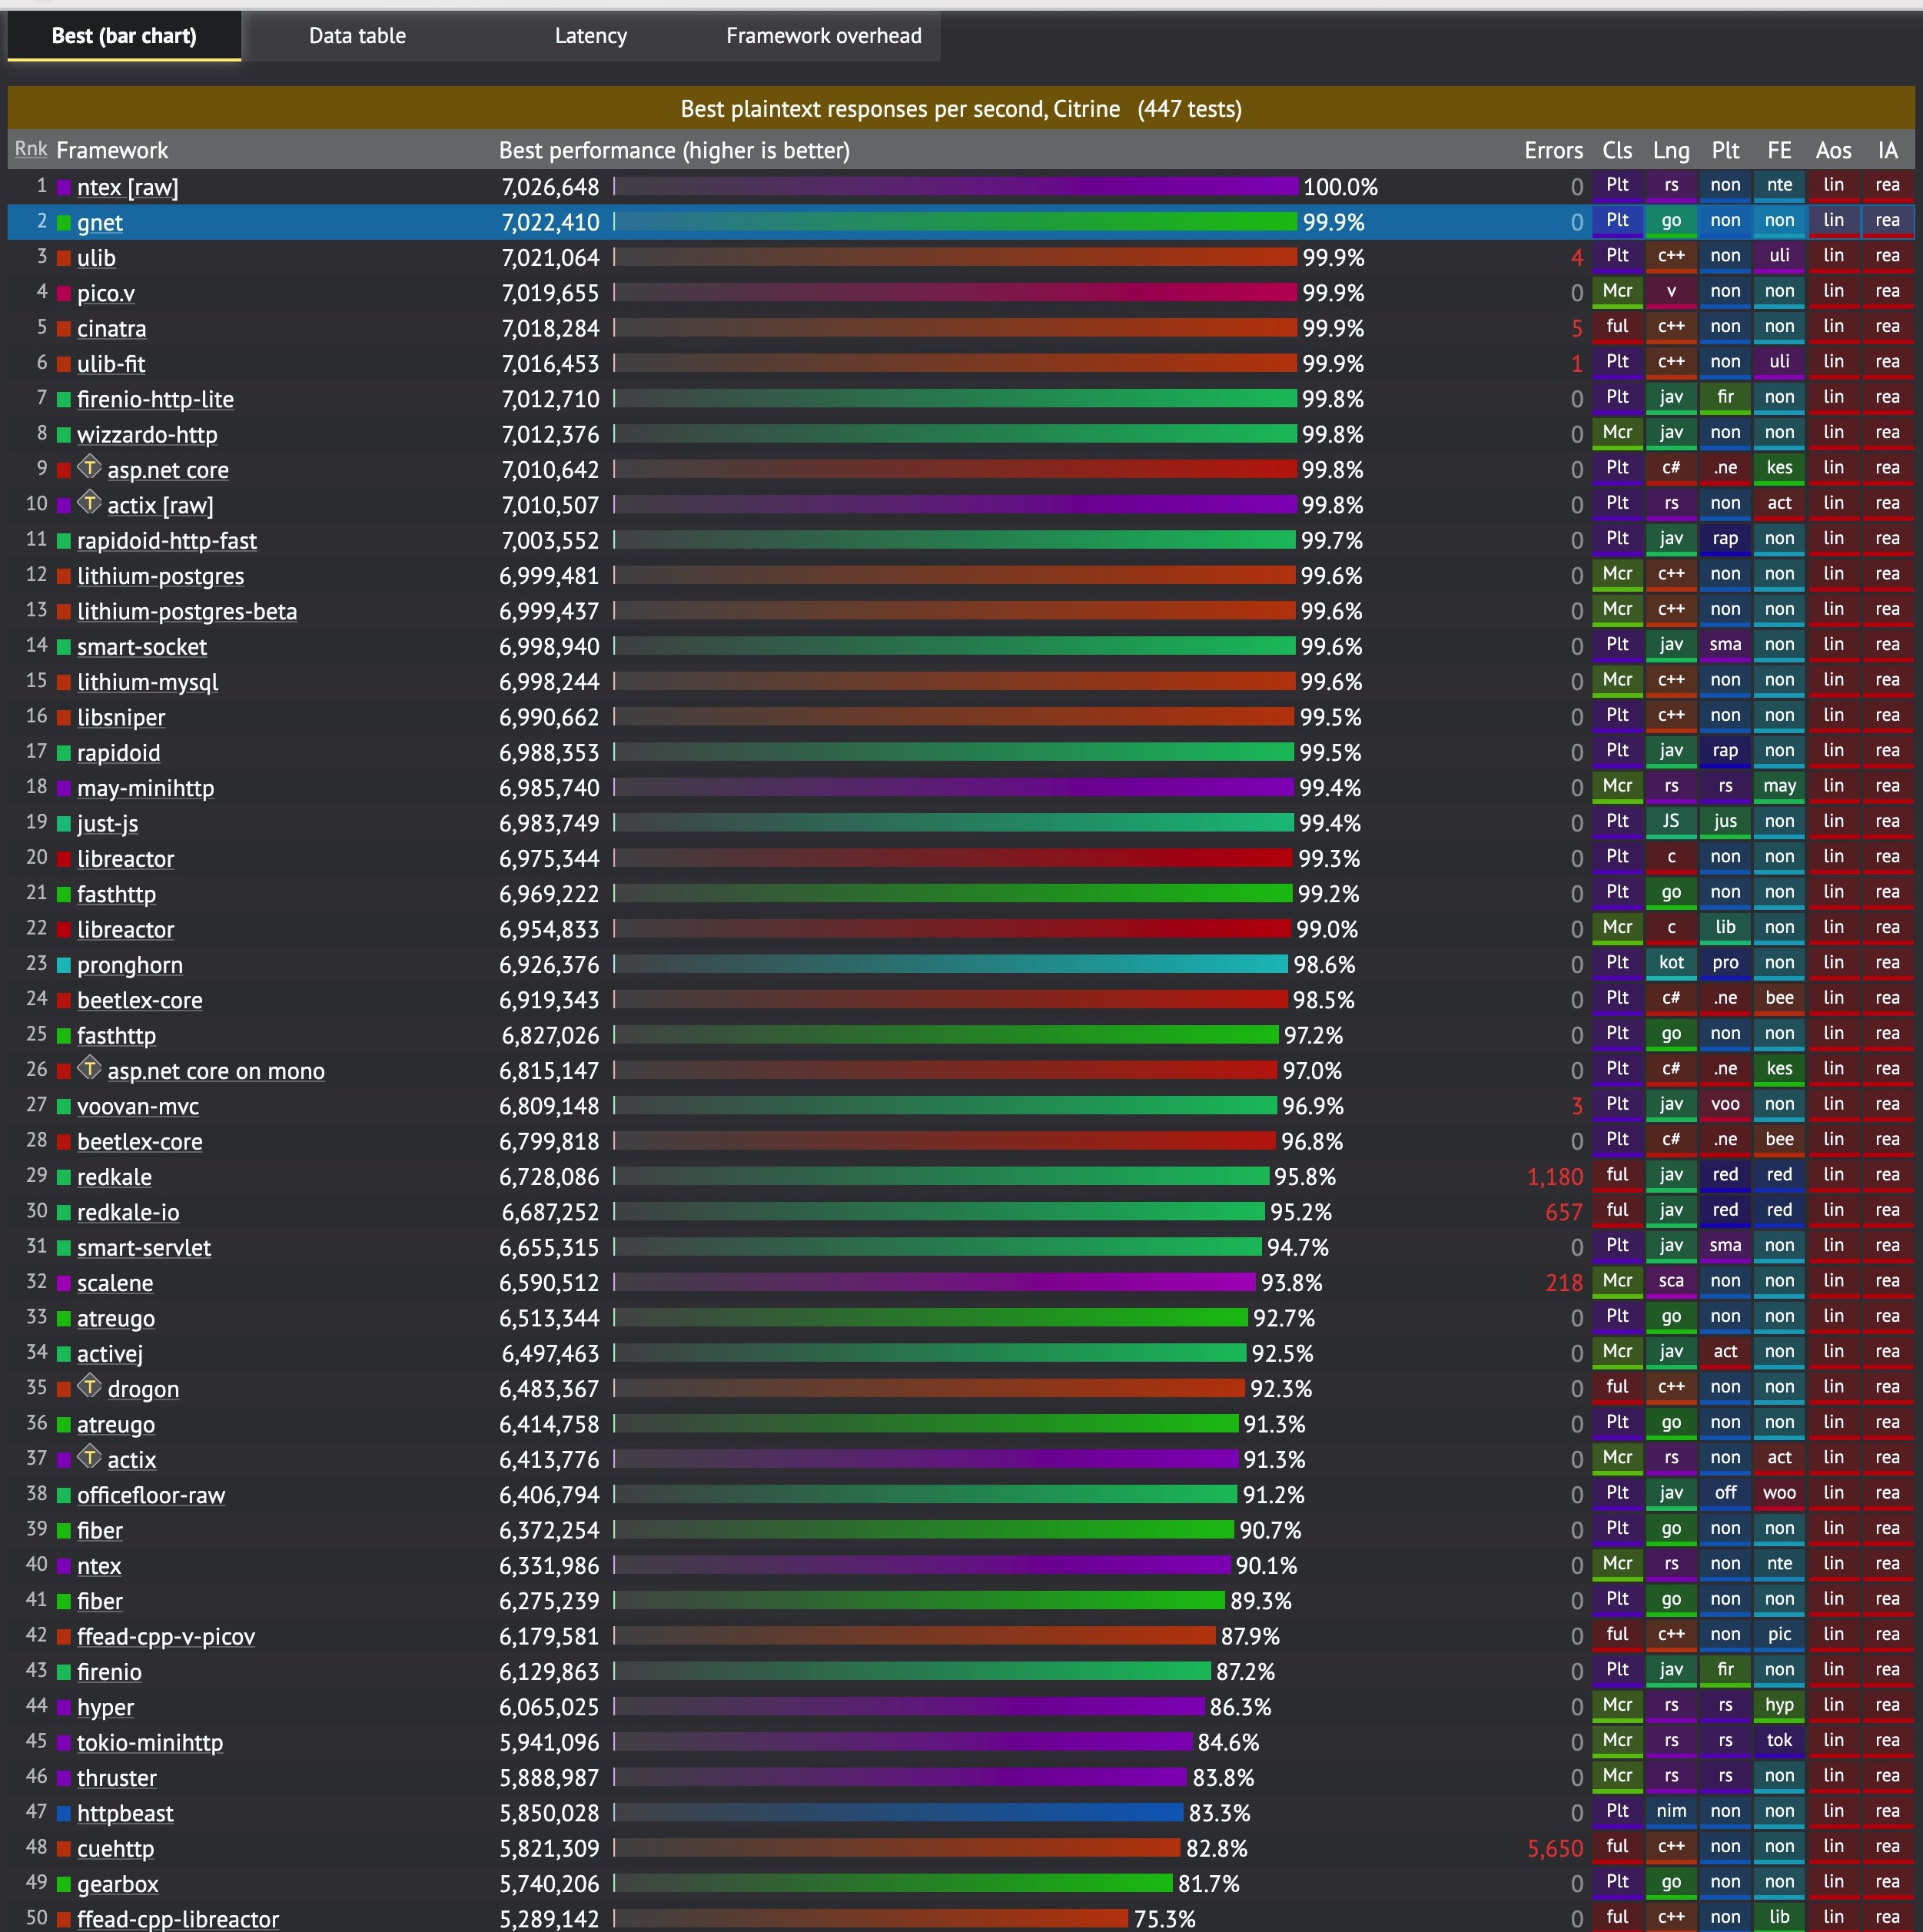The width and height of the screenshot is (1923, 1932).
Task: Click the Errors column header
Action: point(1553,150)
